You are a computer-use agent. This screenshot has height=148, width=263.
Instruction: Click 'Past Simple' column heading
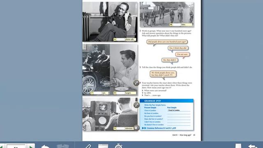[x=172, y=108]
